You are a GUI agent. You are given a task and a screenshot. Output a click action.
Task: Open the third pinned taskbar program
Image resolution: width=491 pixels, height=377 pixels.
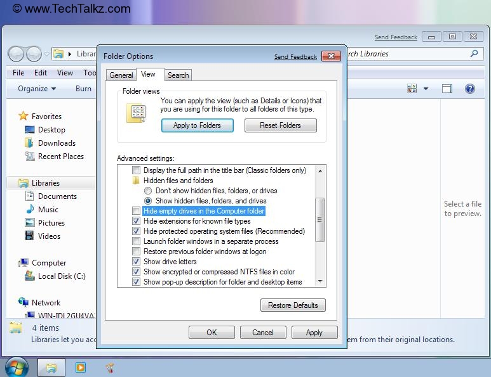110,368
